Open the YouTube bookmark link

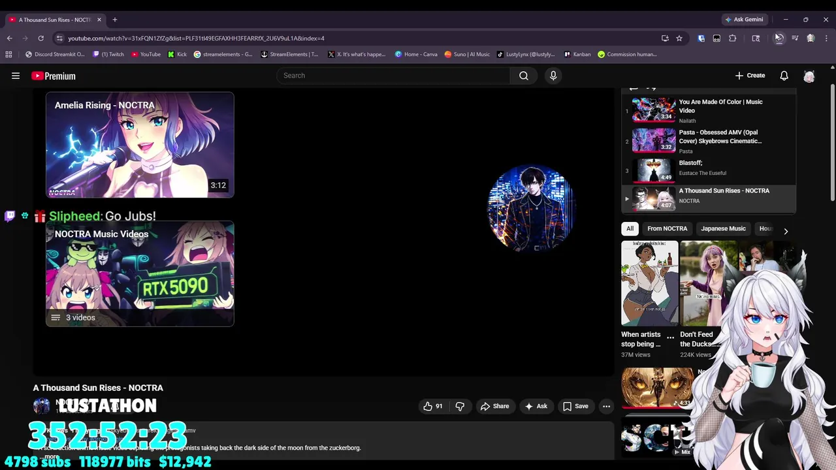(146, 54)
